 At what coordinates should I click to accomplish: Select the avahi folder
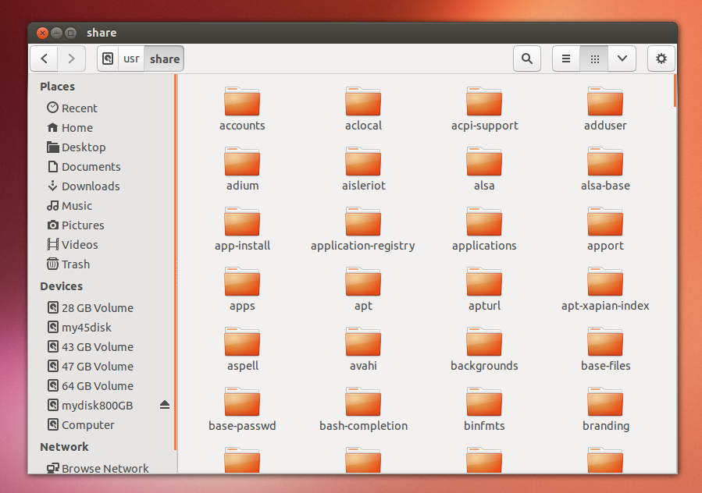(x=363, y=349)
